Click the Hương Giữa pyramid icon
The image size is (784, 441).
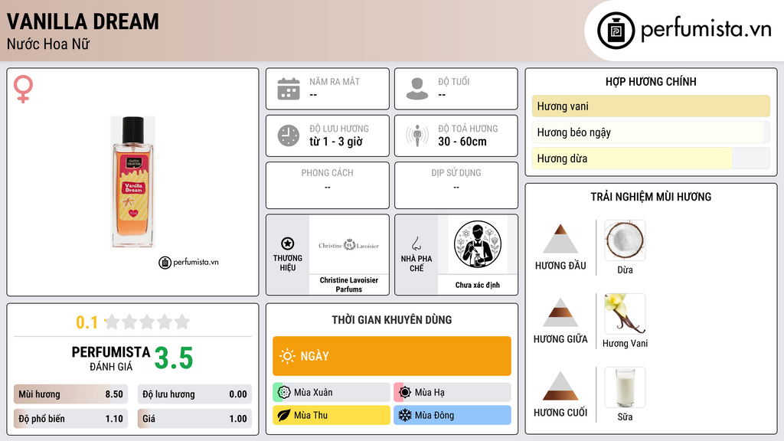pos(560,312)
